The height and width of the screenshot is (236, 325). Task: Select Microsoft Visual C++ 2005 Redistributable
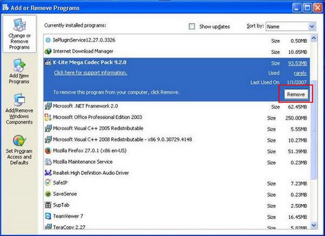tap(177, 129)
